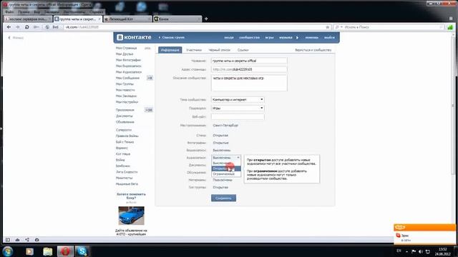Click the Название input field
This screenshot has height=257, width=458.
point(249,61)
